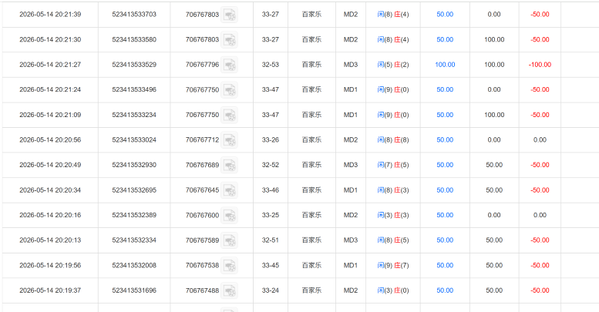Click red -50.00 in the 20:19:37 row
This screenshot has width=599, height=312.
(540, 290)
